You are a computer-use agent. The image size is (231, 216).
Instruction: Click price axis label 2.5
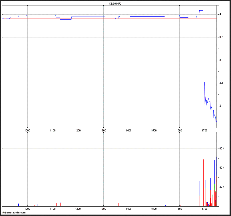tap(221, 83)
